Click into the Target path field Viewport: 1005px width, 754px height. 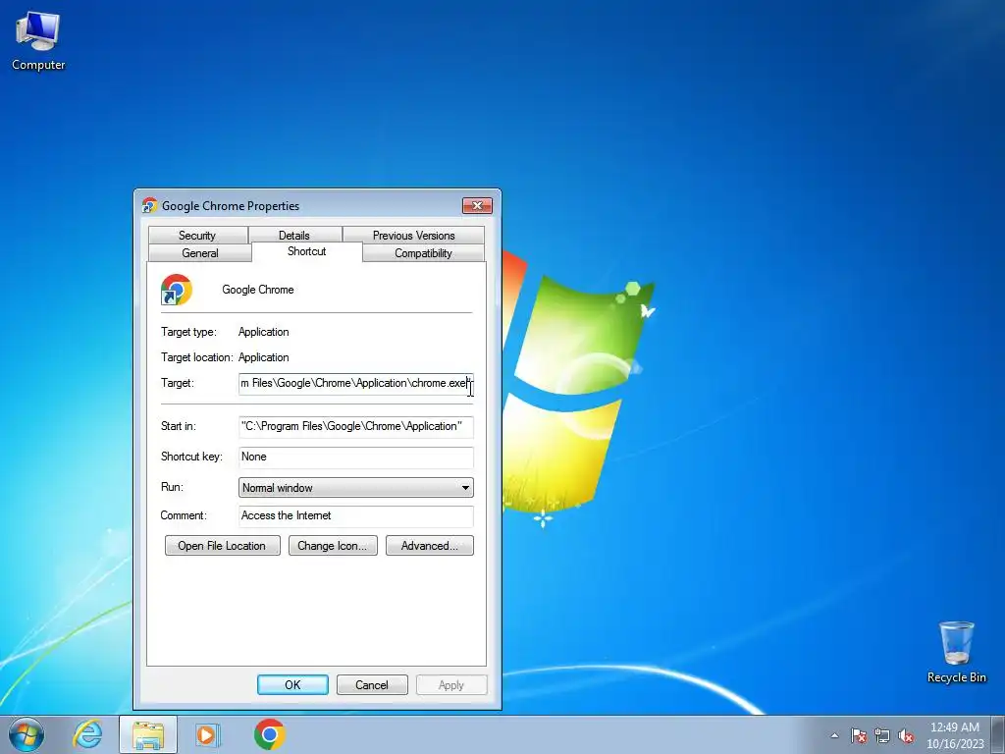[355, 384]
